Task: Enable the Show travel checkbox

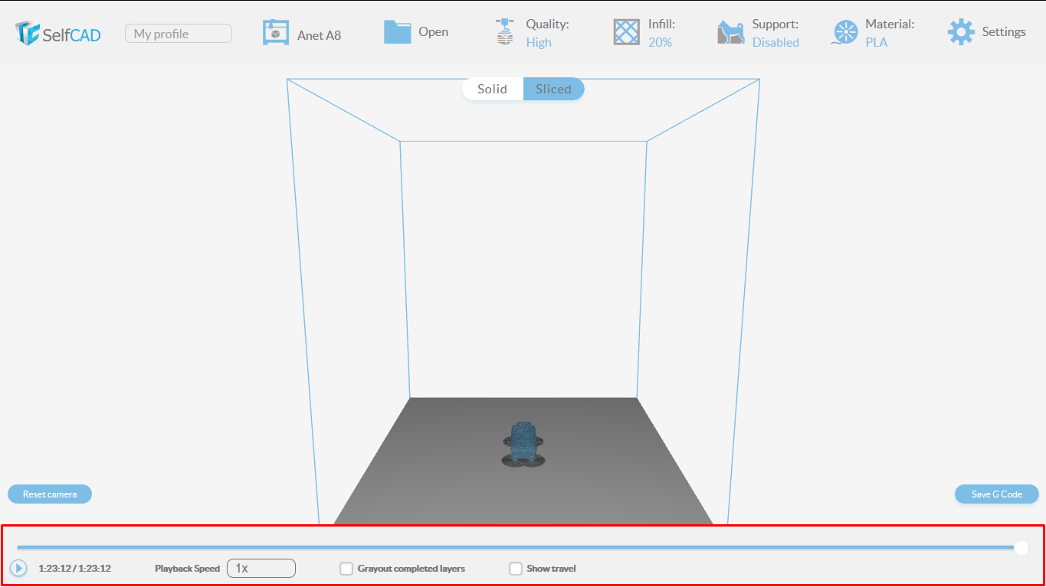Action: (516, 569)
